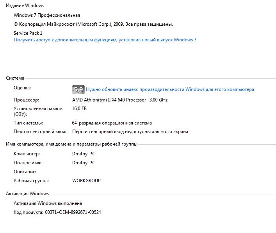Select "64-разрядная операционная система" system type value

point(112,123)
